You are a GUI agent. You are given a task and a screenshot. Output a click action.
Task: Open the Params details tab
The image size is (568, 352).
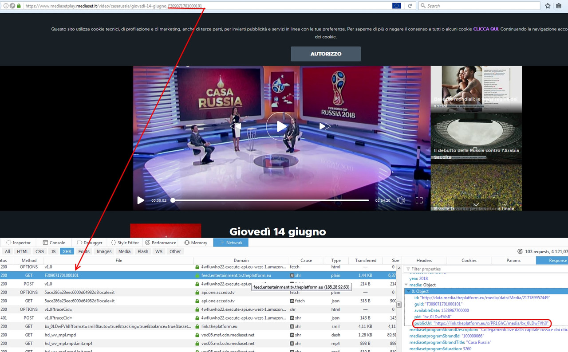513,260
